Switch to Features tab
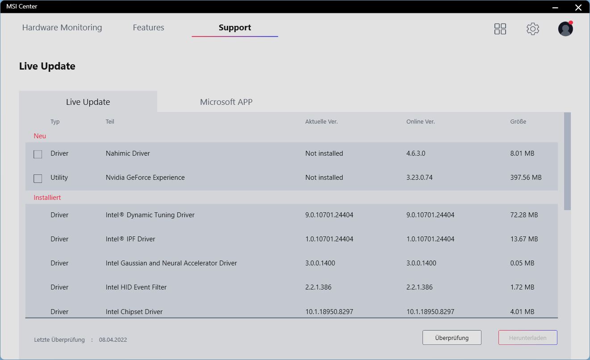 pos(149,28)
